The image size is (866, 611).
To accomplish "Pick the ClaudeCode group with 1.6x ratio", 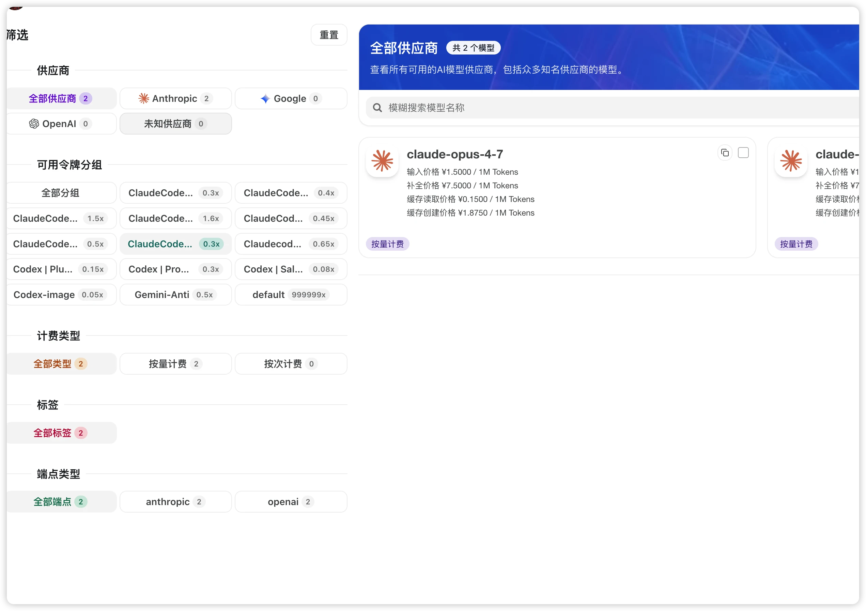I will coord(176,218).
